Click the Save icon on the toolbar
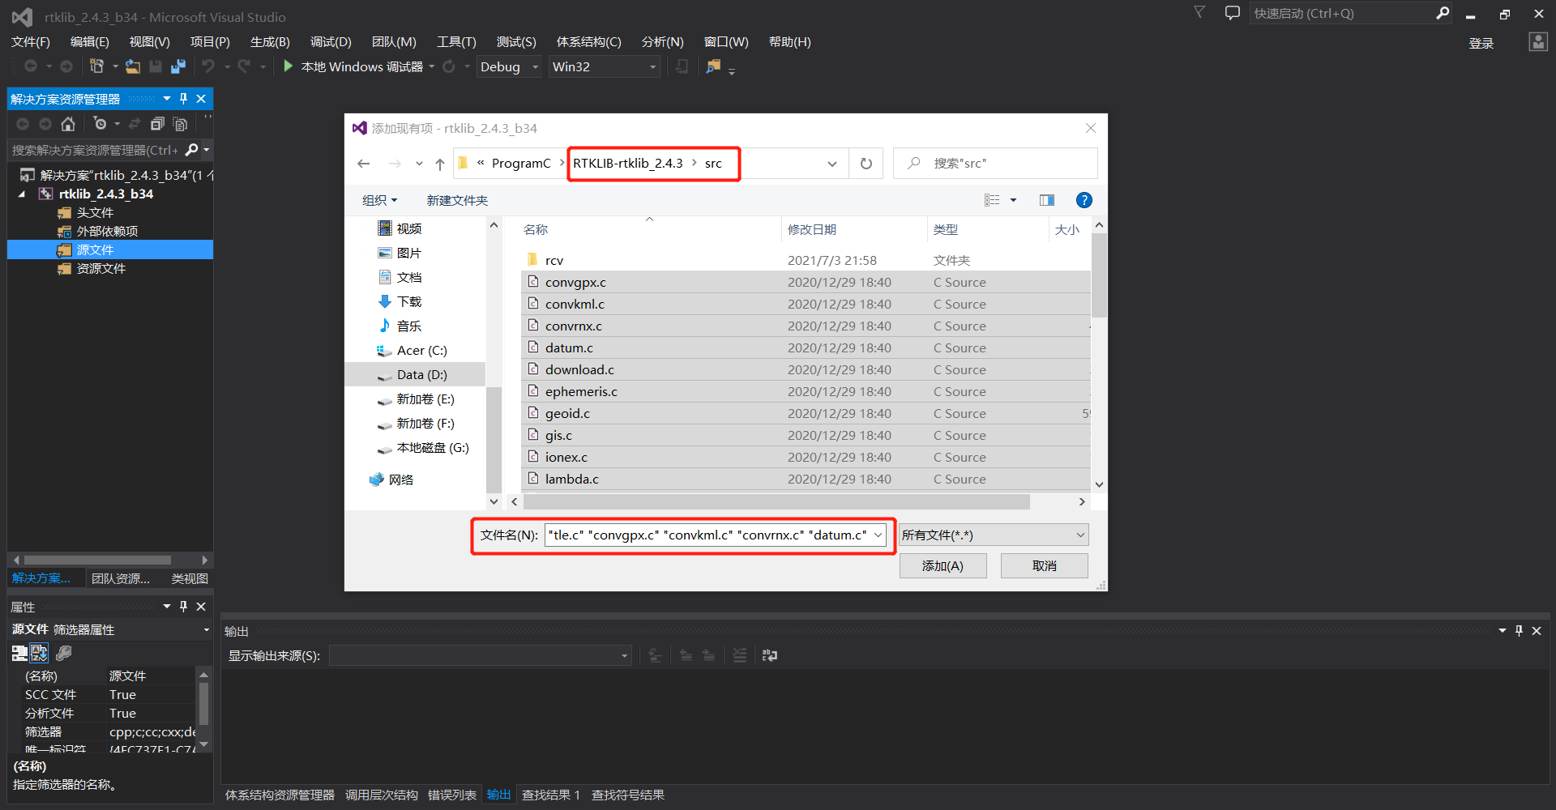The image size is (1556, 810). pyautogui.click(x=156, y=66)
